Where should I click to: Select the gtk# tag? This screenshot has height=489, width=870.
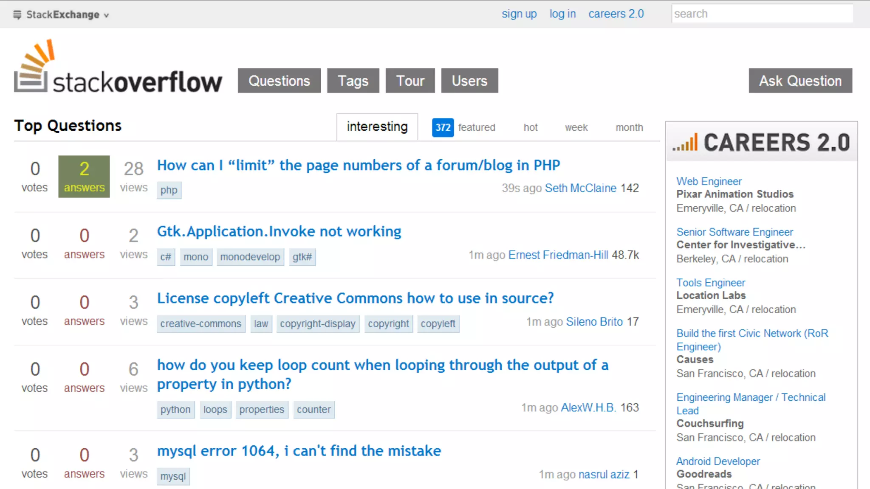point(302,257)
